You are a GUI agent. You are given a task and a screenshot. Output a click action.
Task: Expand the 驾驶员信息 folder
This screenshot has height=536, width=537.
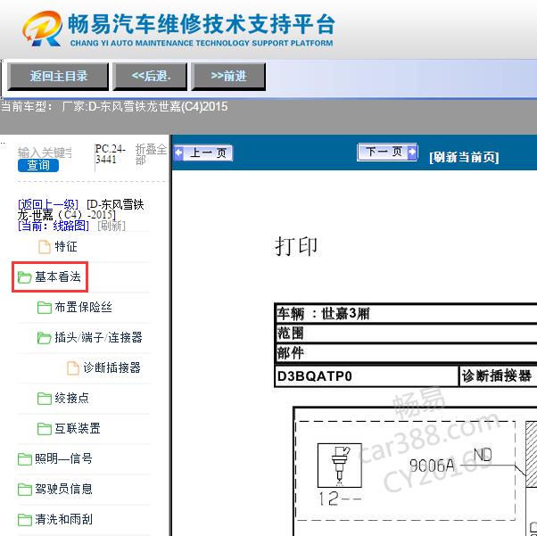click(63, 489)
